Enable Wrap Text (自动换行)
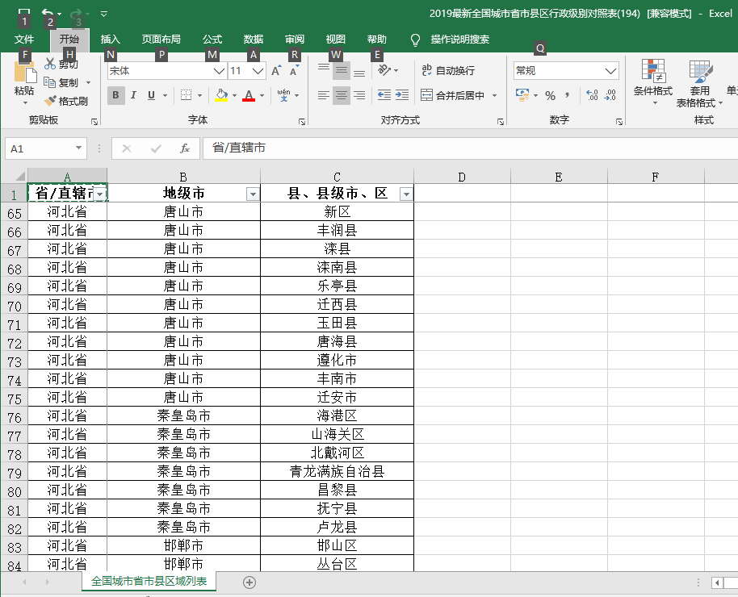Viewport: 738px width, 597px height. [x=447, y=70]
